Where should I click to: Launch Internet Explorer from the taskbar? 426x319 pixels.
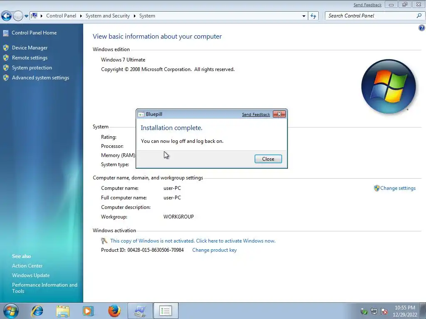tap(37, 311)
